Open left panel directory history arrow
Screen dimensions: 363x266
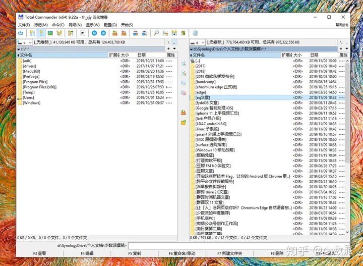[174, 48]
